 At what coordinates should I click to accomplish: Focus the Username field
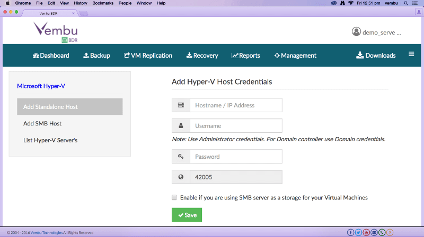point(236,125)
